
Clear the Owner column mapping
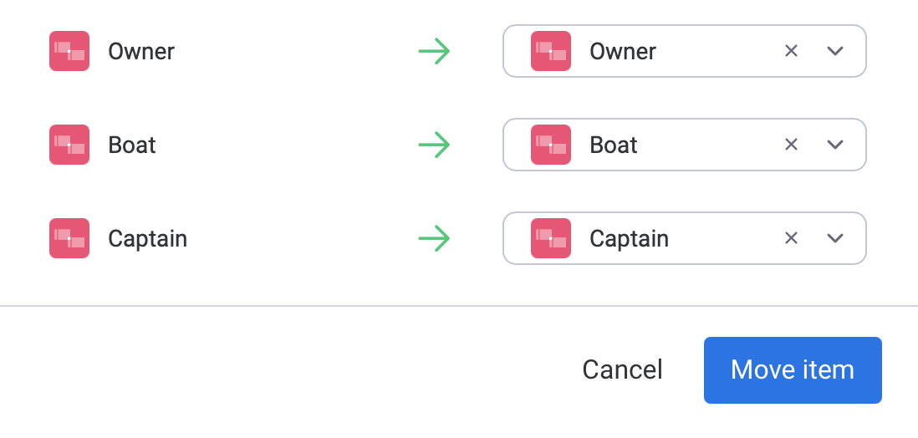[x=791, y=51]
